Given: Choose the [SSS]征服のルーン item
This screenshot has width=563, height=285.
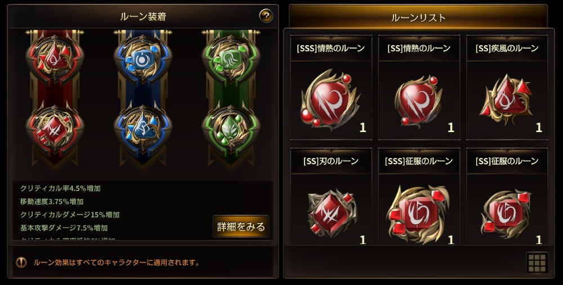Looking at the screenshot, I should [x=419, y=197].
